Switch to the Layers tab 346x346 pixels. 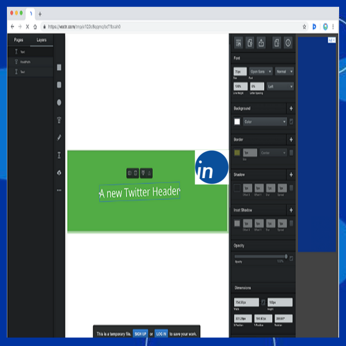click(42, 40)
